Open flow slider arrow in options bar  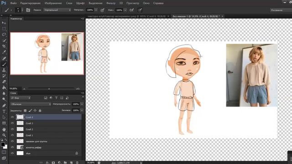pyautogui.click(x=125, y=10)
